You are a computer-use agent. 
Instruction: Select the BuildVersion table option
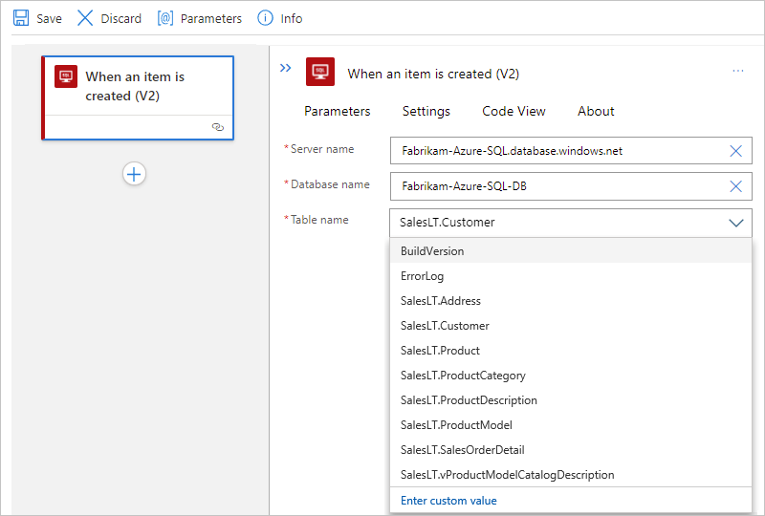point(432,251)
